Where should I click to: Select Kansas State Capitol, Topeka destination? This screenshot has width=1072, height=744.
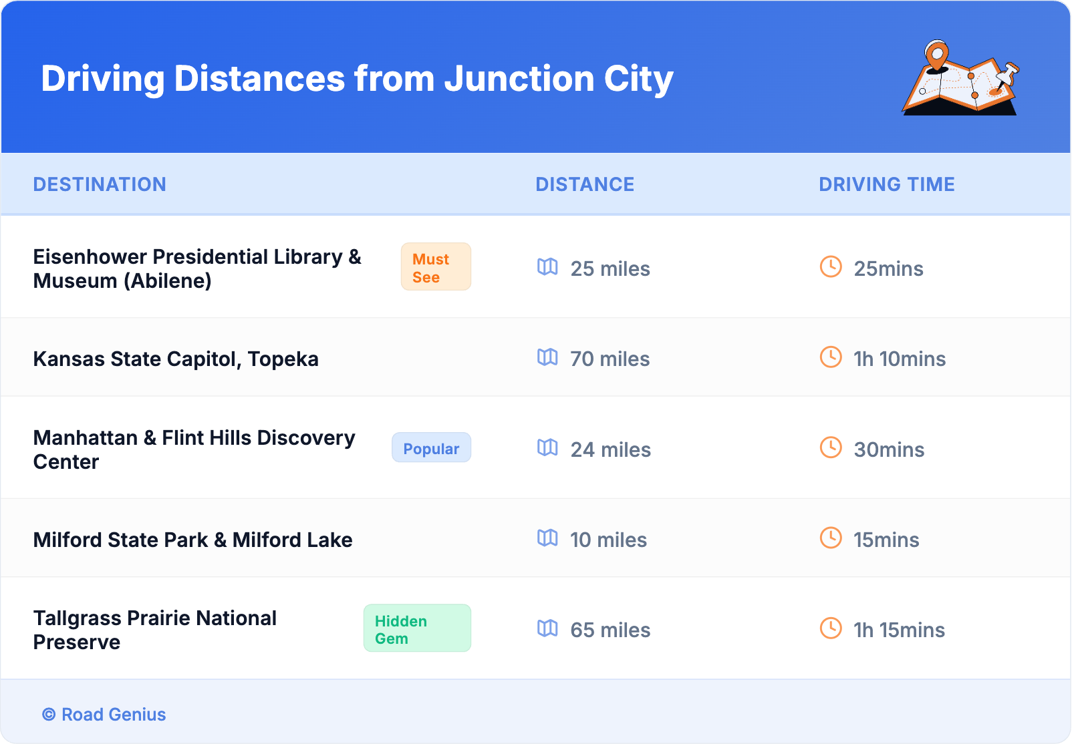tap(176, 359)
